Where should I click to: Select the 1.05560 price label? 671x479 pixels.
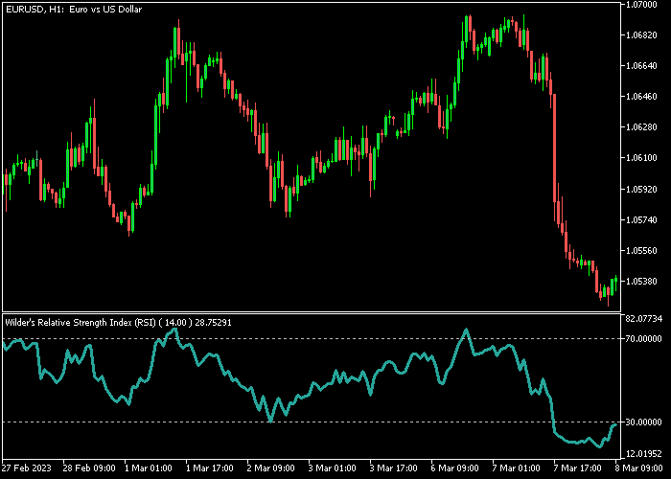(641, 251)
